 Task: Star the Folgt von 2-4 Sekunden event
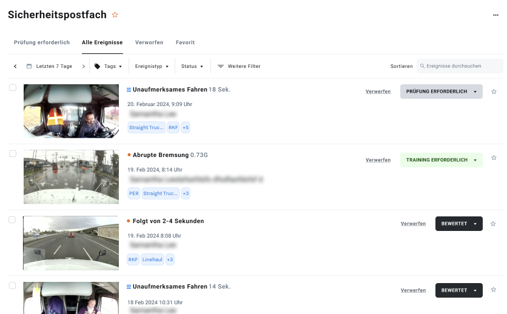493,224
